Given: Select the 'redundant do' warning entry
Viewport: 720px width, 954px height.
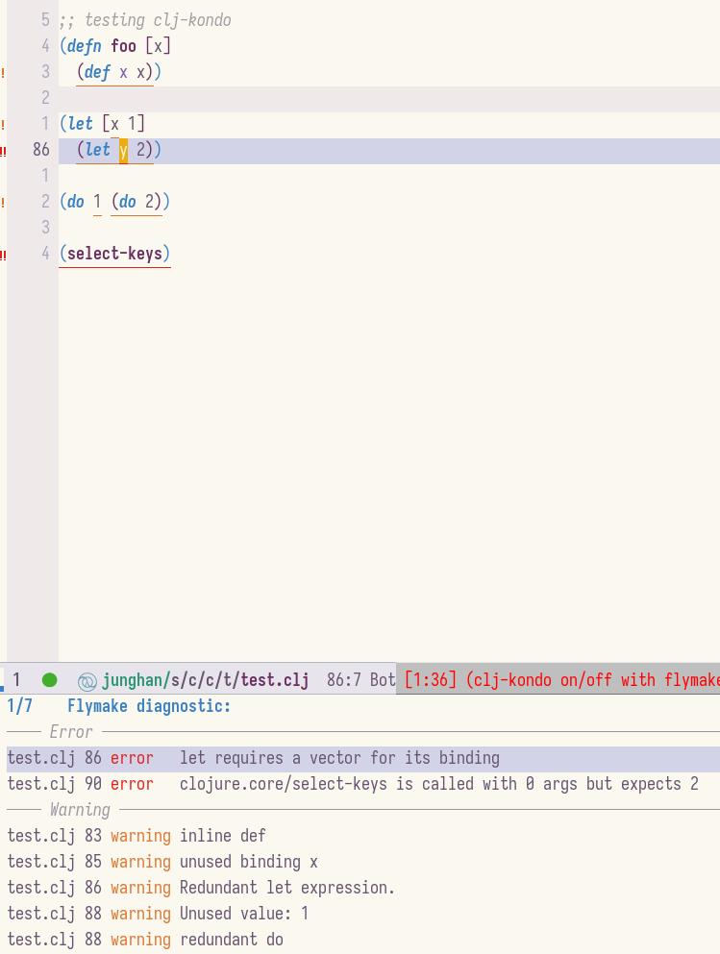Looking at the screenshot, I should pos(232,940).
